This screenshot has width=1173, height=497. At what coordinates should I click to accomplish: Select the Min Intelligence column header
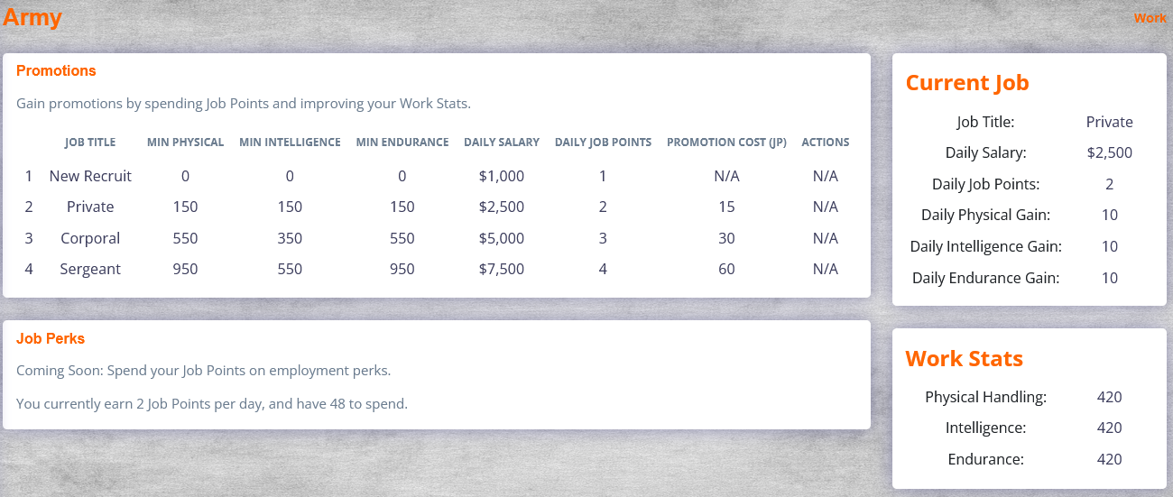[x=290, y=143]
